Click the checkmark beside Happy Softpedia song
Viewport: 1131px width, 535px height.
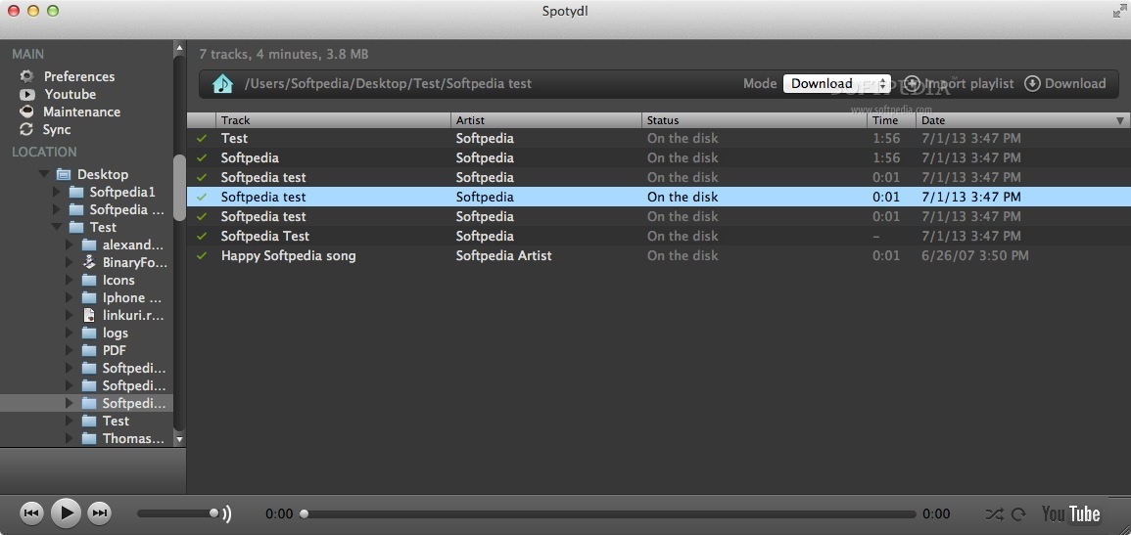[202, 255]
